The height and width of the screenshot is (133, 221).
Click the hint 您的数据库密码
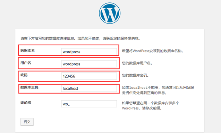click(135, 75)
